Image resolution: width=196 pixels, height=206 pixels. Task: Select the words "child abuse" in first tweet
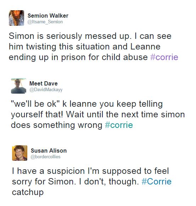[x=125, y=57]
